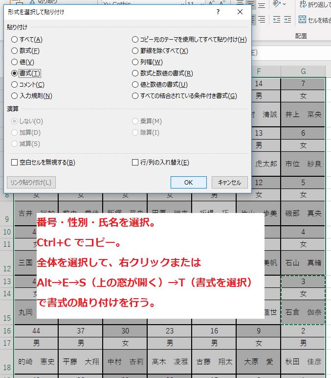Click cell with name 井上 菜央
This screenshot has height=378, width=331.
click(x=303, y=114)
